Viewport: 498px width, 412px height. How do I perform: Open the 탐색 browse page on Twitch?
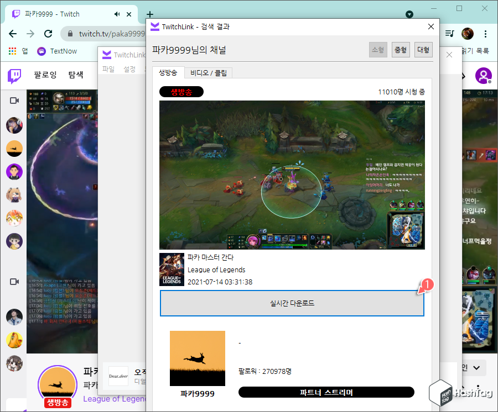(x=76, y=75)
